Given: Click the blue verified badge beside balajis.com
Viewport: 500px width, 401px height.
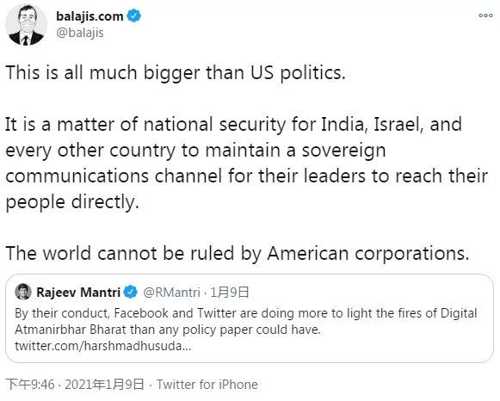Looking at the screenshot, I should point(134,15).
